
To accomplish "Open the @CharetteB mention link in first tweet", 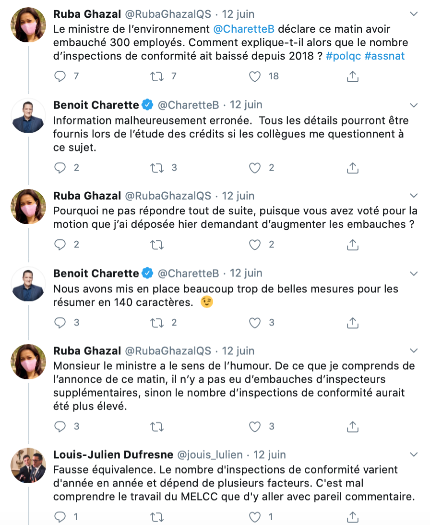I will pos(244,29).
